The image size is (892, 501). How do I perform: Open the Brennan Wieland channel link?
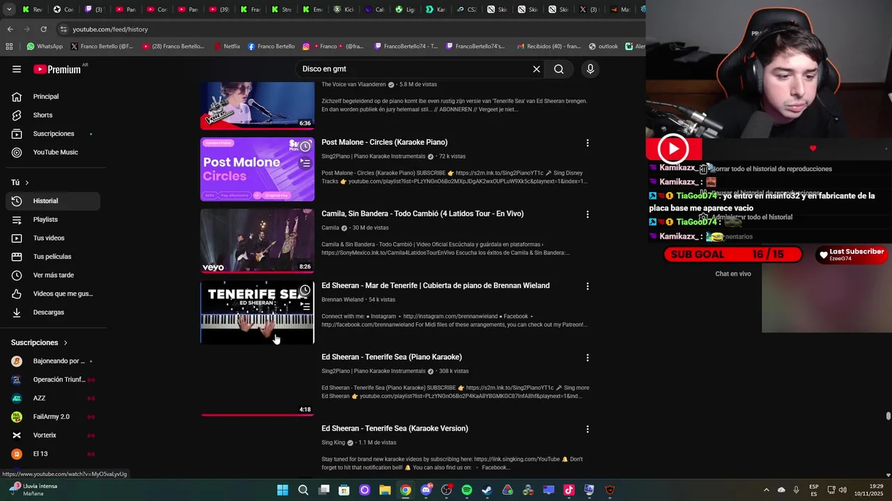[x=342, y=300]
